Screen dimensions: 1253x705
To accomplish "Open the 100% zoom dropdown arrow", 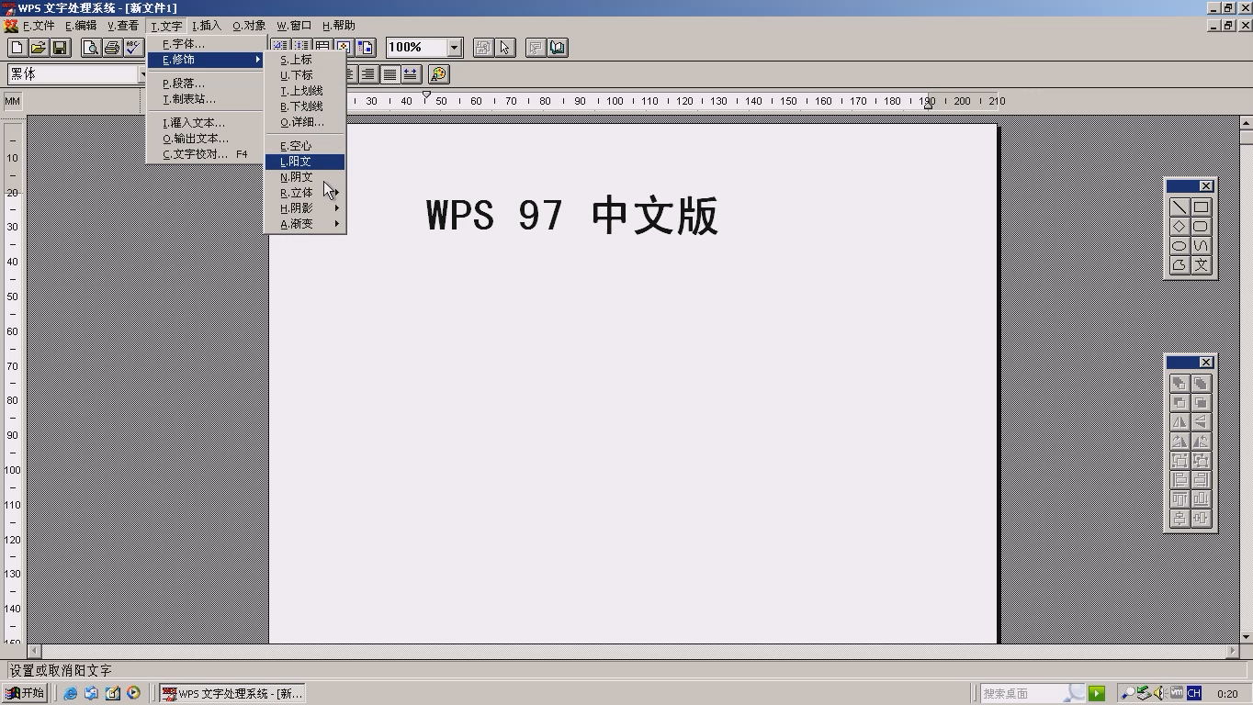I will point(454,48).
